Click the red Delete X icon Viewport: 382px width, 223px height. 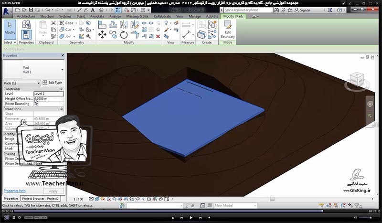coord(158,36)
